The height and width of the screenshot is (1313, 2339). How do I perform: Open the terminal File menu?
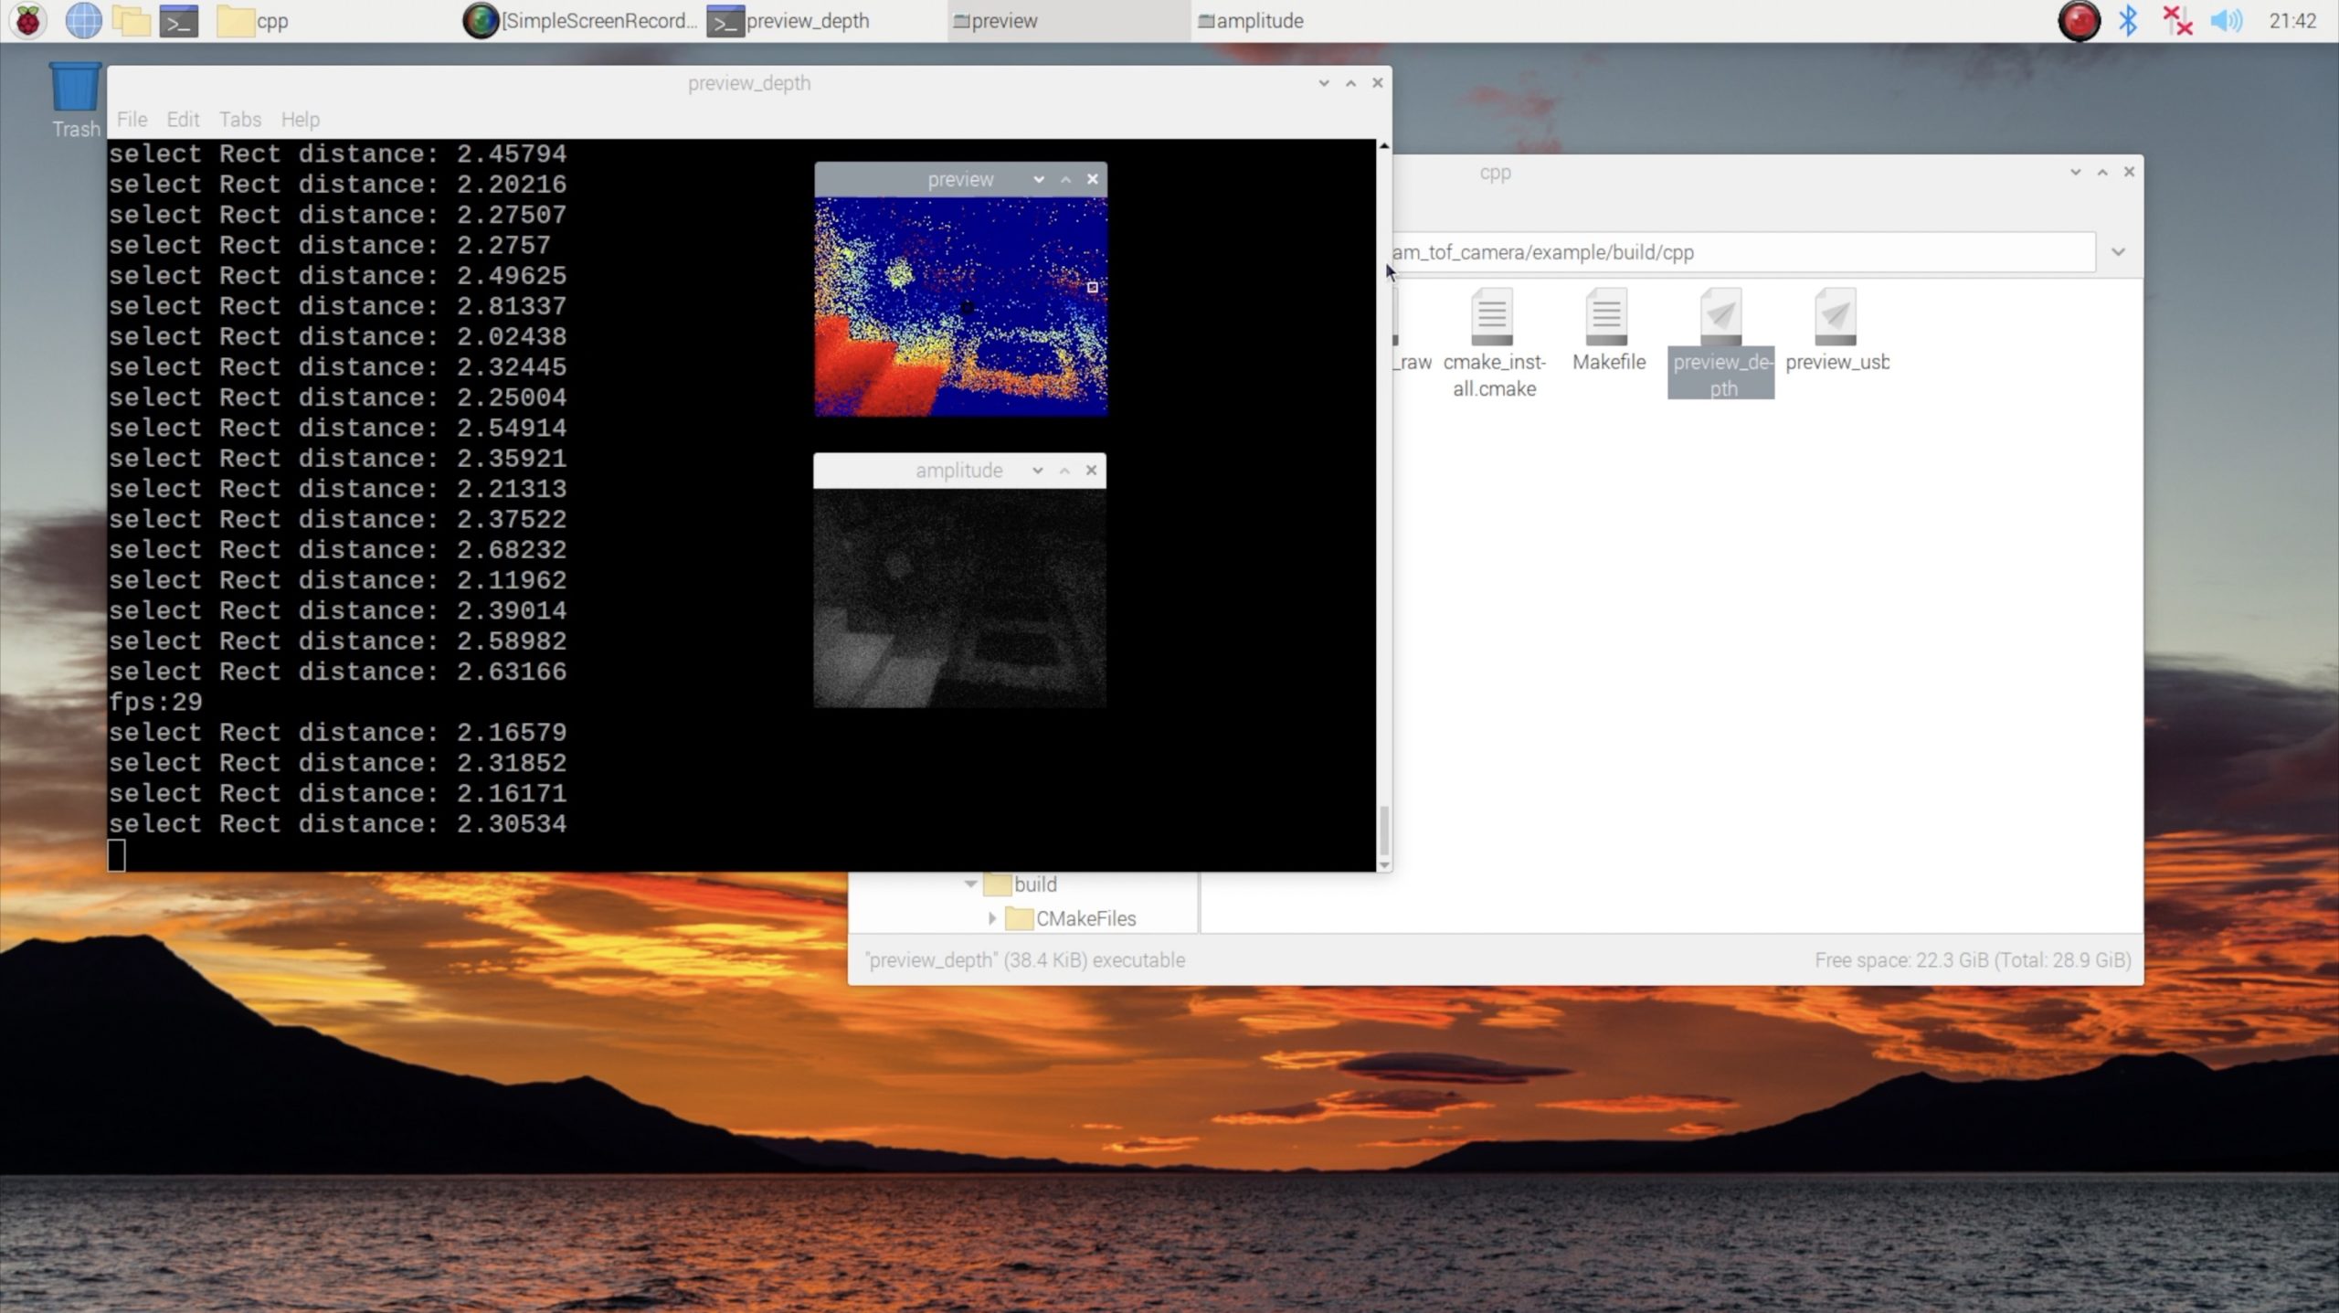point(132,120)
